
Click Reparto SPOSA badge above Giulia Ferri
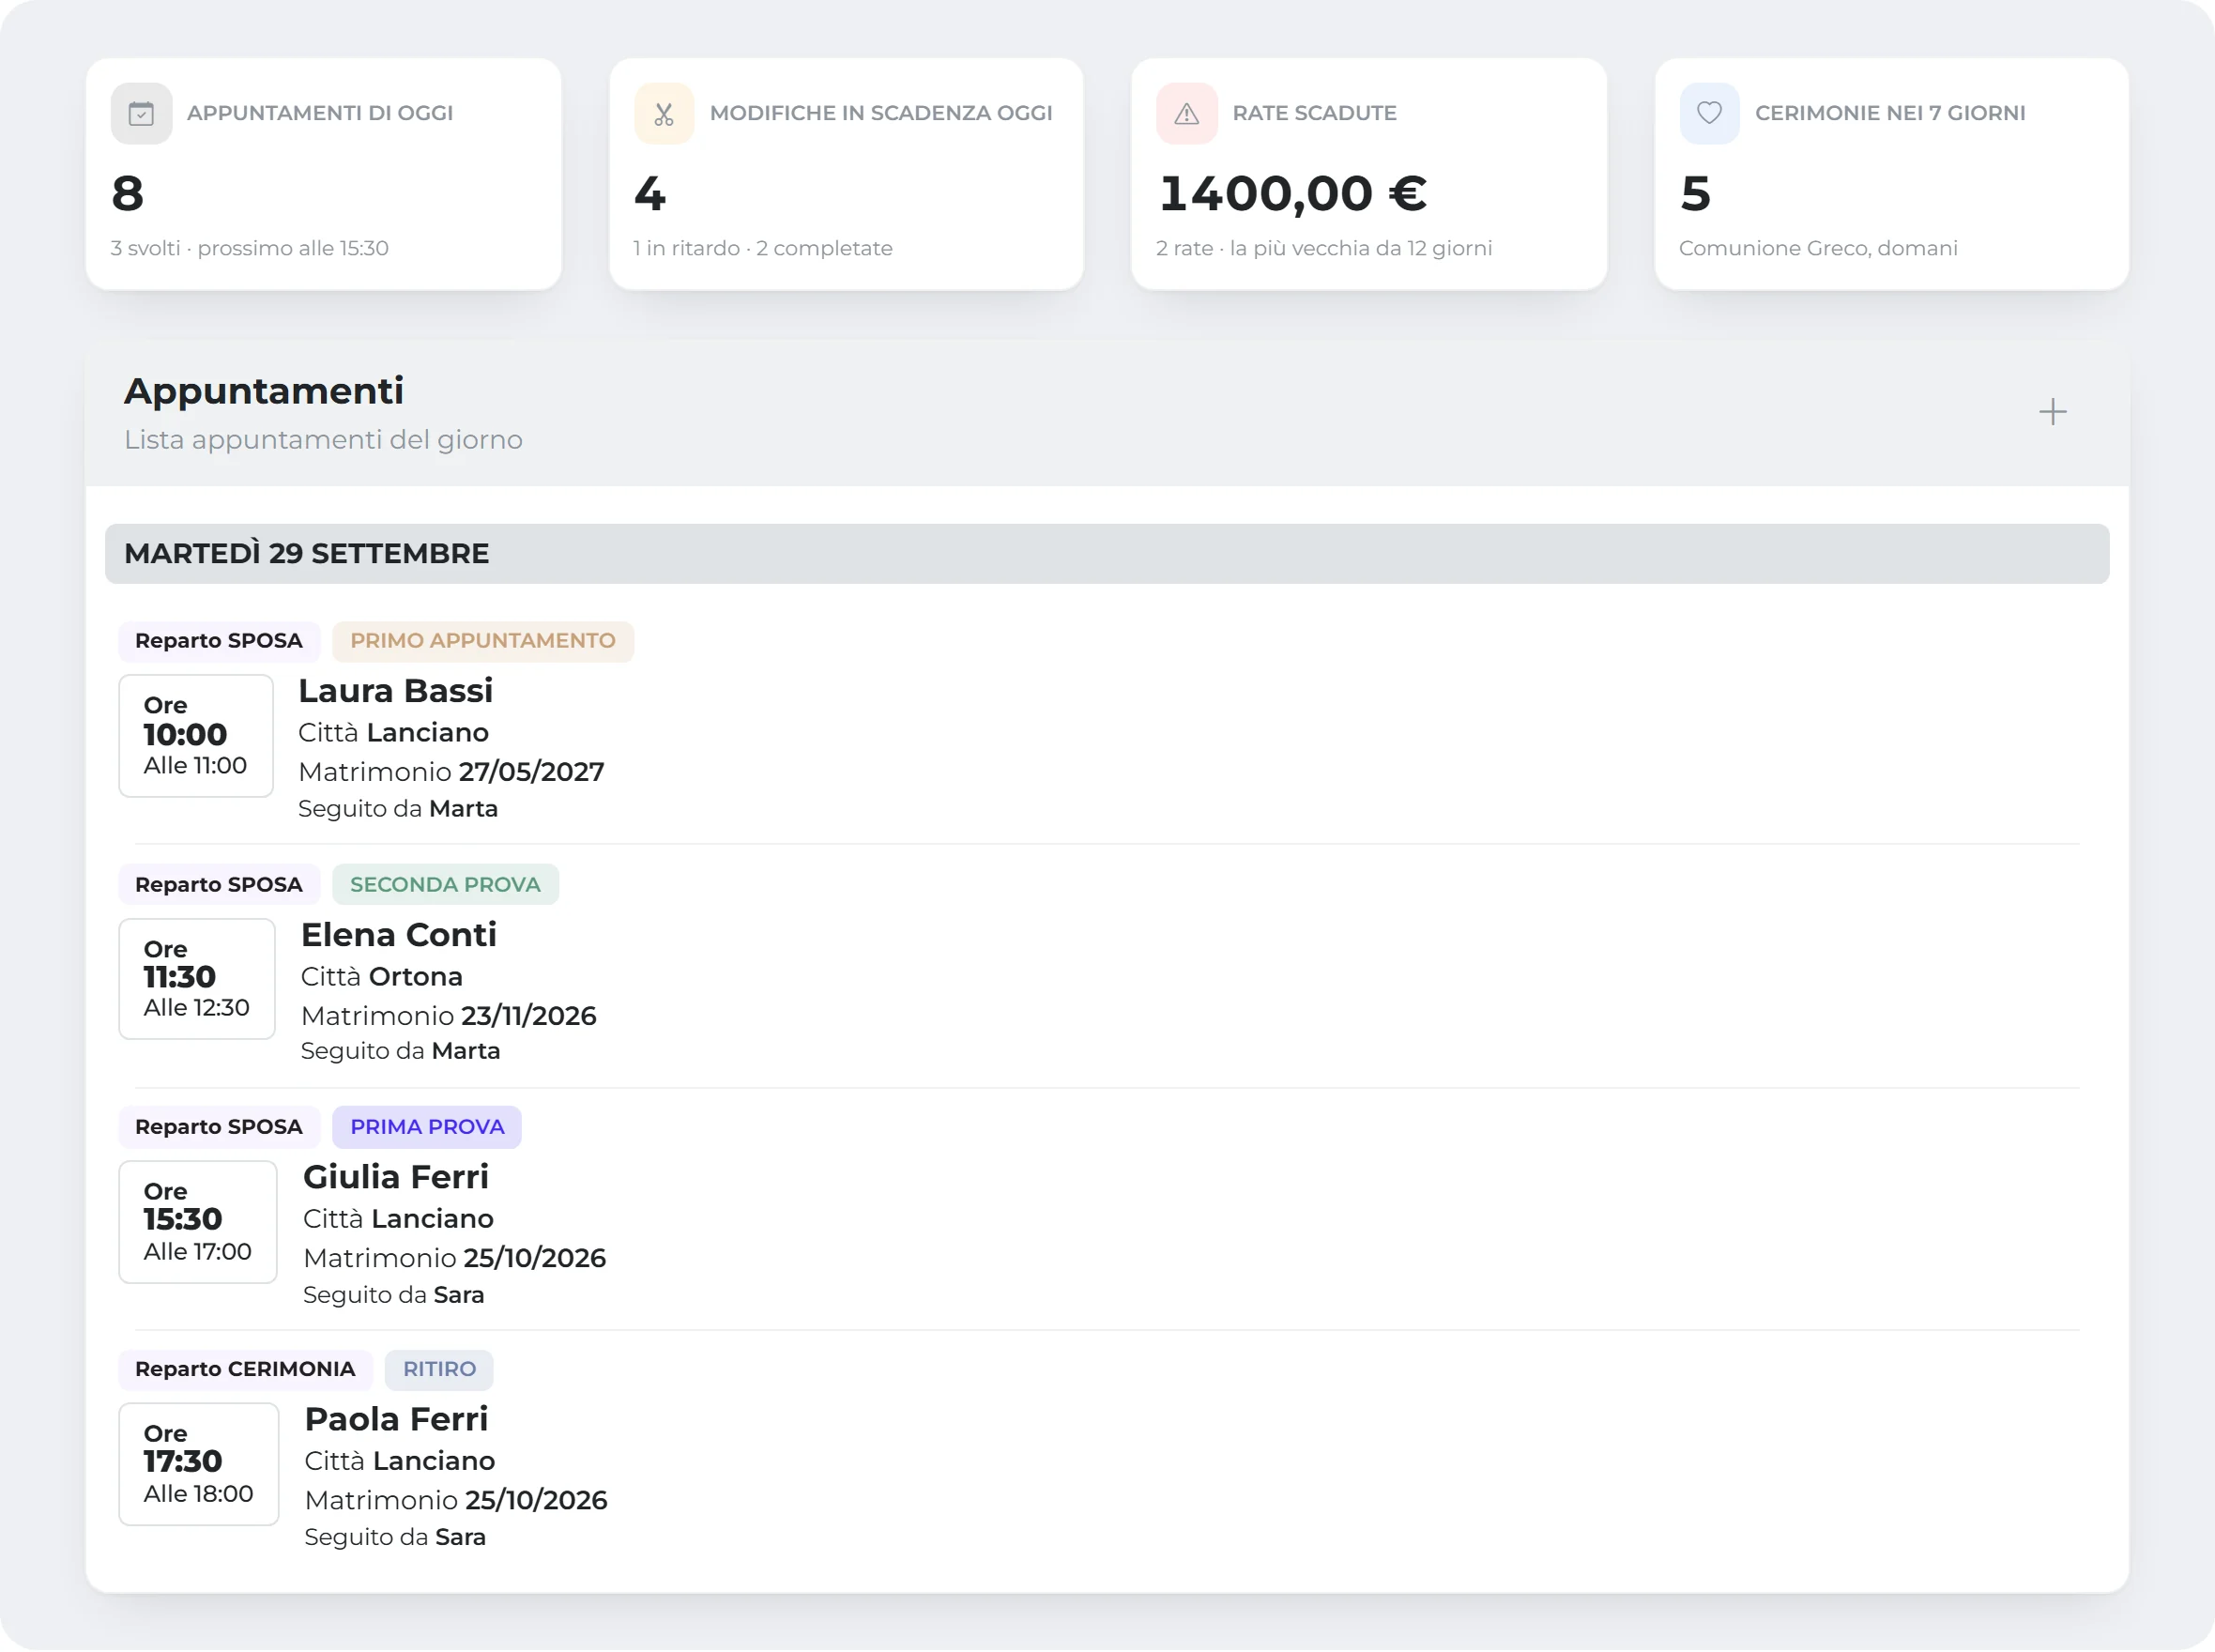point(219,1127)
